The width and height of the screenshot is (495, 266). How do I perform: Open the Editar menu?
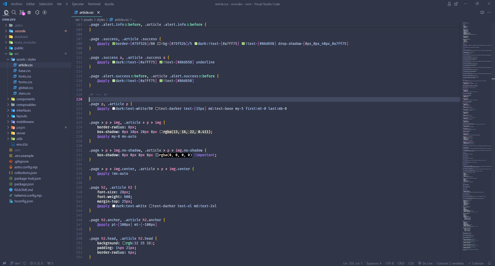30,4
